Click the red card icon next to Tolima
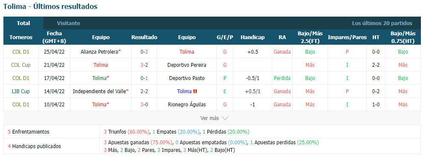426x157 pixels. [195, 91]
